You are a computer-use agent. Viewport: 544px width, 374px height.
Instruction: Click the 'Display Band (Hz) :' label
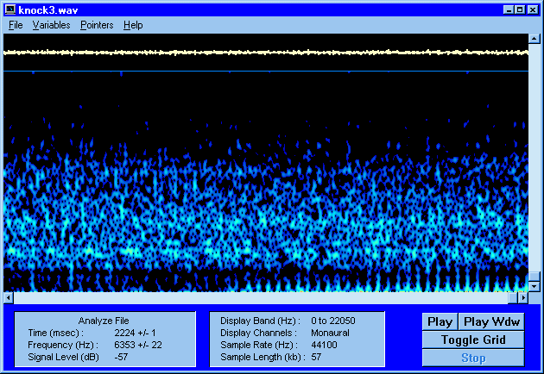point(260,321)
